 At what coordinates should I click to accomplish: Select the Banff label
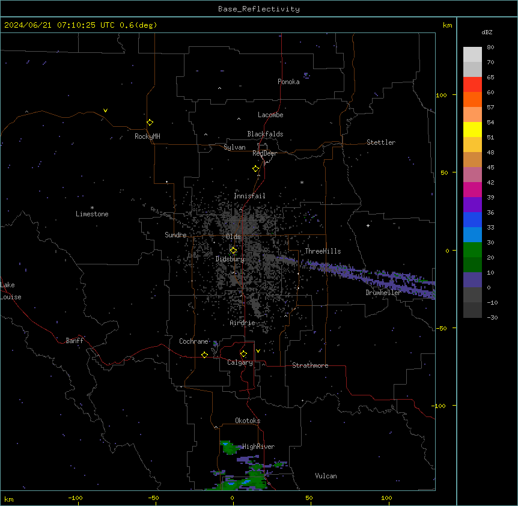75,341
